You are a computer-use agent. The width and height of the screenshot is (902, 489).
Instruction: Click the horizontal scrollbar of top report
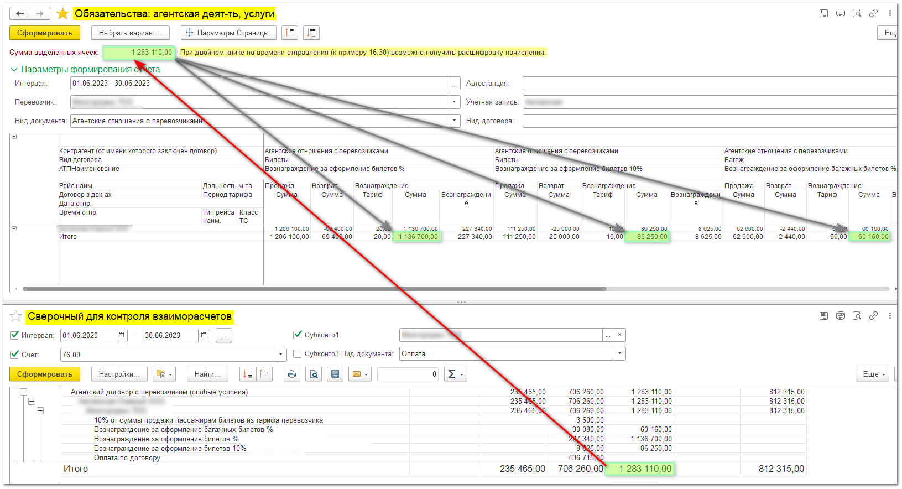click(x=314, y=289)
